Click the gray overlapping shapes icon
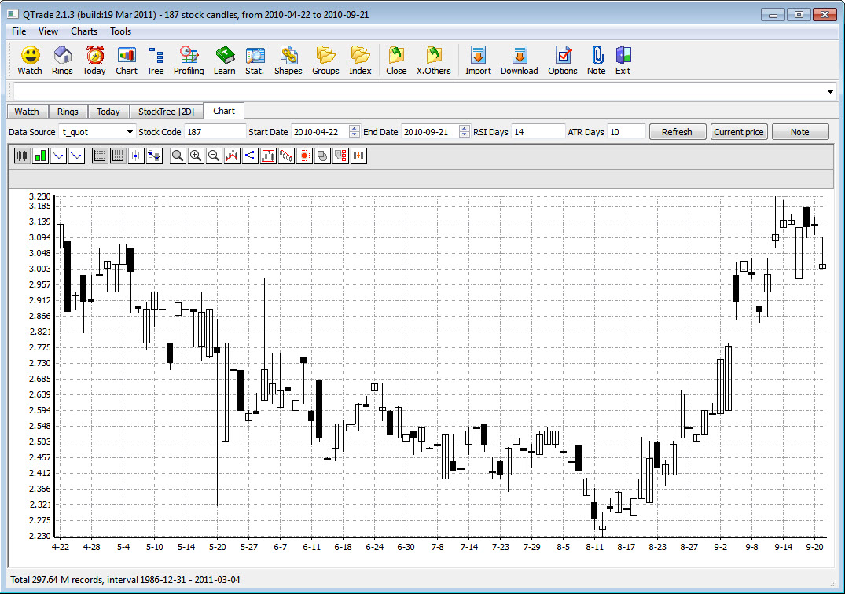The height and width of the screenshot is (594, 845). click(322, 156)
